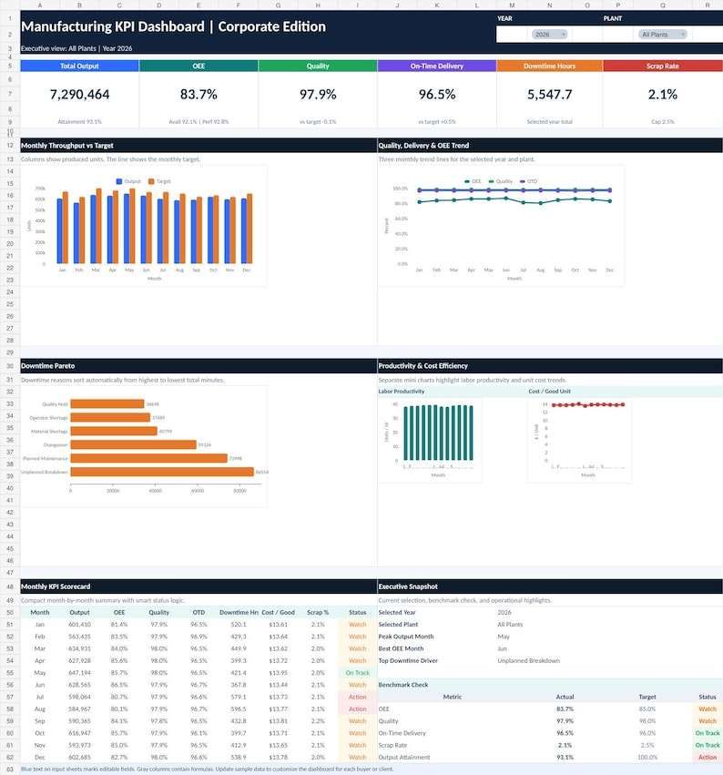Select the Oct OTD cell 96.1%
Image resolution: width=723 pixels, height=775 pixels.
point(199,733)
